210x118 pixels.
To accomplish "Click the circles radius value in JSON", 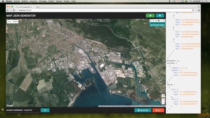I will 184,68.
